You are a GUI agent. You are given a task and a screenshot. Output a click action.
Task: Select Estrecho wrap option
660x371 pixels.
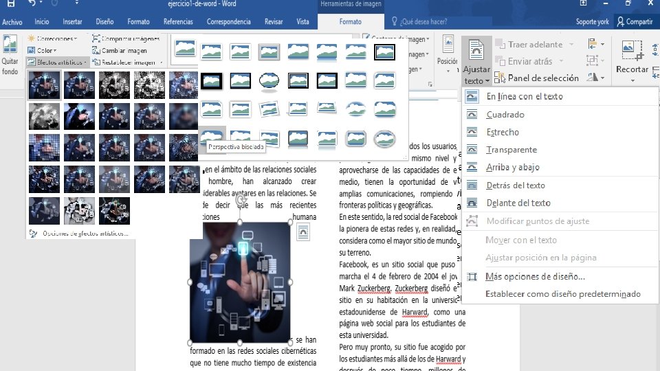[560, 132]
